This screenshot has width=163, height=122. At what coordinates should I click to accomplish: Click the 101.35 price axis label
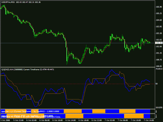159,53
